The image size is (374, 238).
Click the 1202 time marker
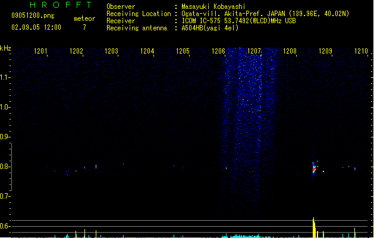coord(76,51)
